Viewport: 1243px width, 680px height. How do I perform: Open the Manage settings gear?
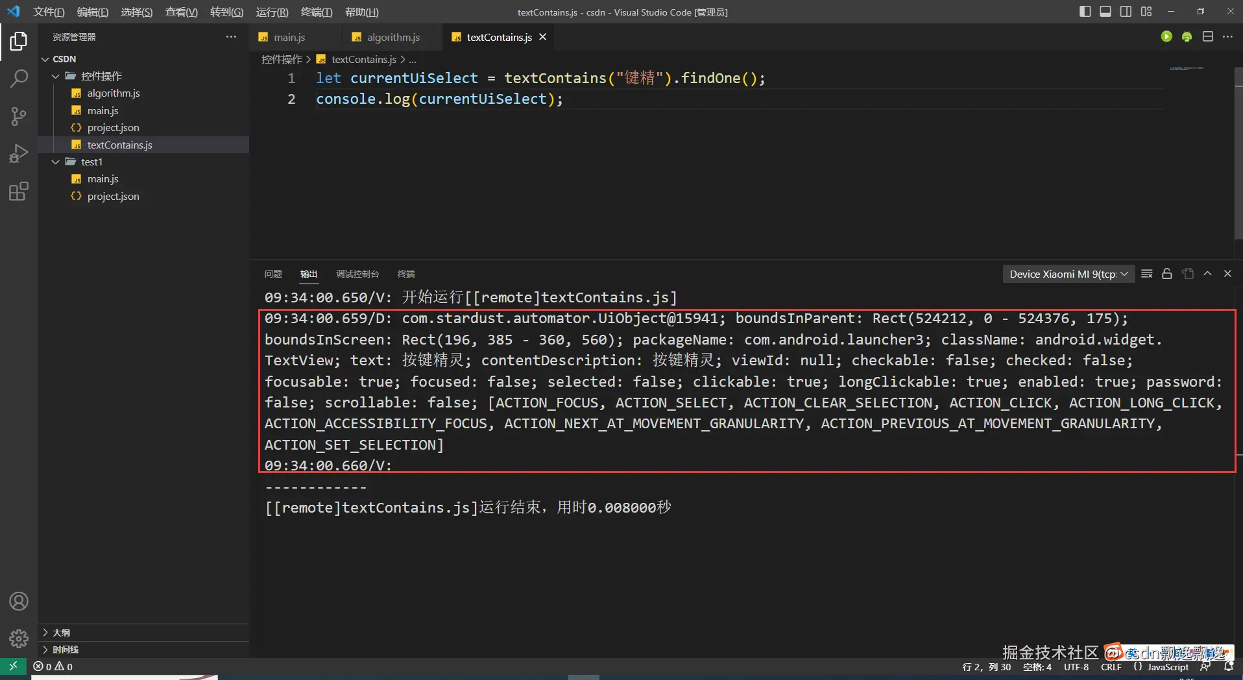[19, 639]
